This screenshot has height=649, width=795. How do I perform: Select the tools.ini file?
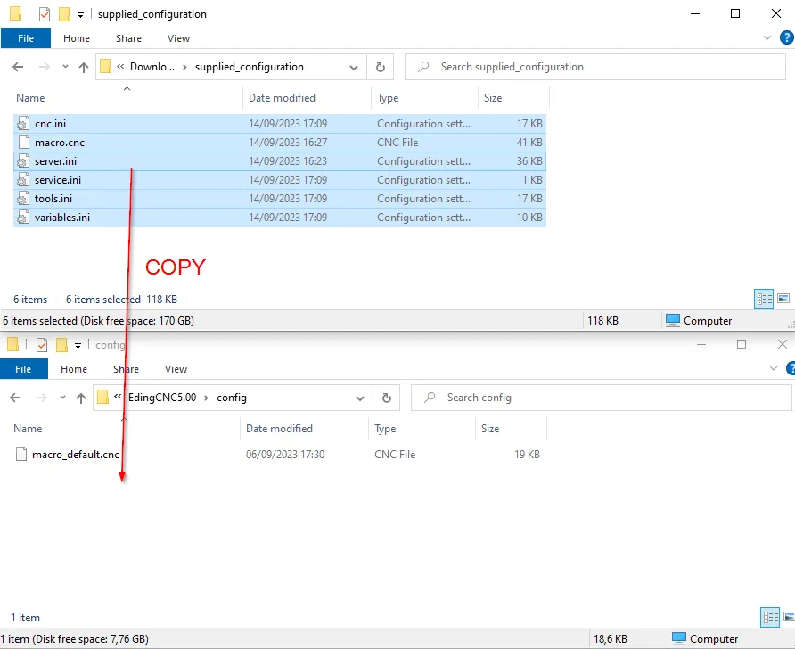[x=280, y=199]
